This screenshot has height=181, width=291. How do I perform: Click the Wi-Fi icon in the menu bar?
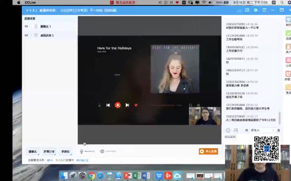204,2
